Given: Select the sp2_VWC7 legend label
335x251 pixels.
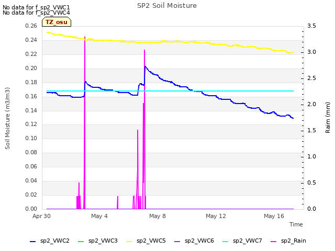Looking at the screenshot, I should point(248,241).
